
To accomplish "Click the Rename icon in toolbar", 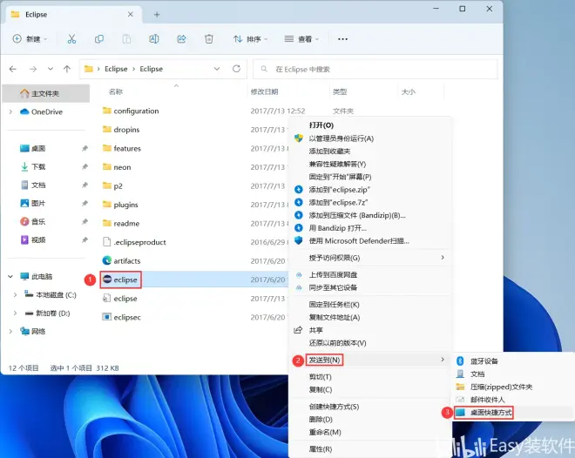I will click(153, 39).
